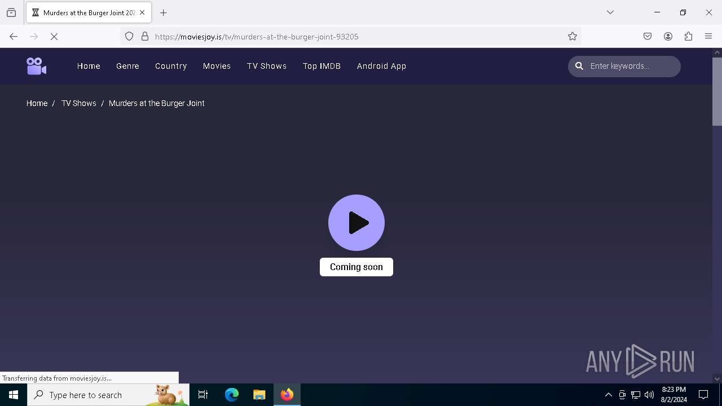Open the recent browsing Firefox View icon

(x=11, y=12)
